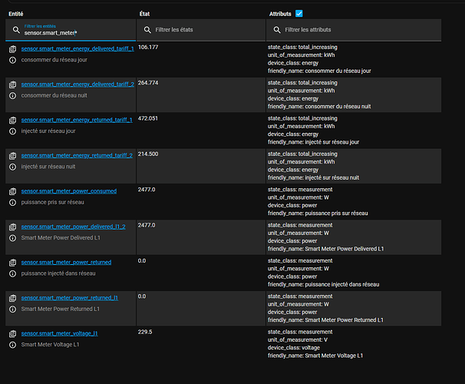Viewport: 465px width, 384px height.
Task: Open sensor.smart_meter_power_returned link
Action: pyautogui.click(x=66, y=262)
